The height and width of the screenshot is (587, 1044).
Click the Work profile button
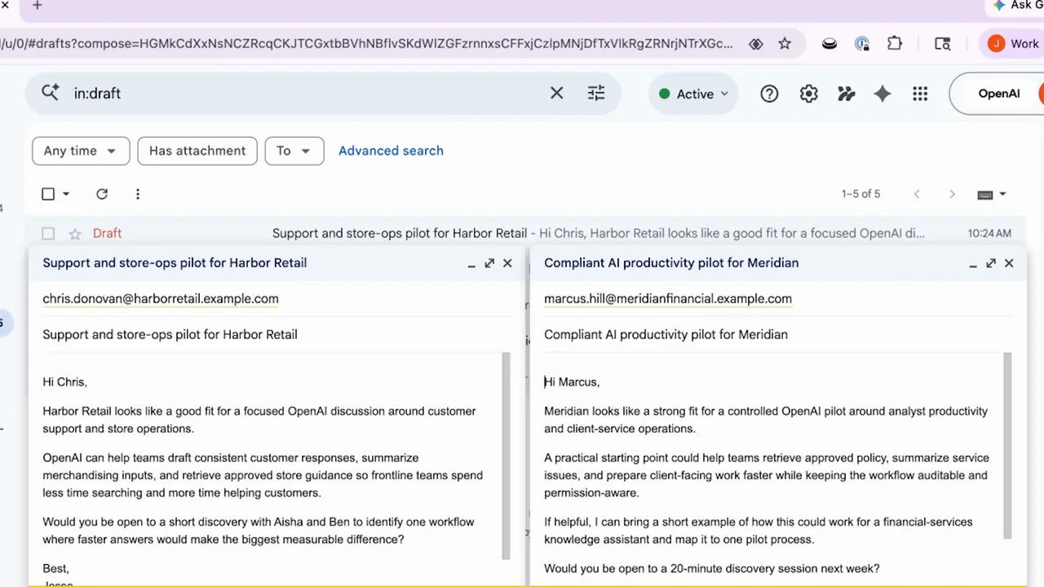(x=1015, y=44)
